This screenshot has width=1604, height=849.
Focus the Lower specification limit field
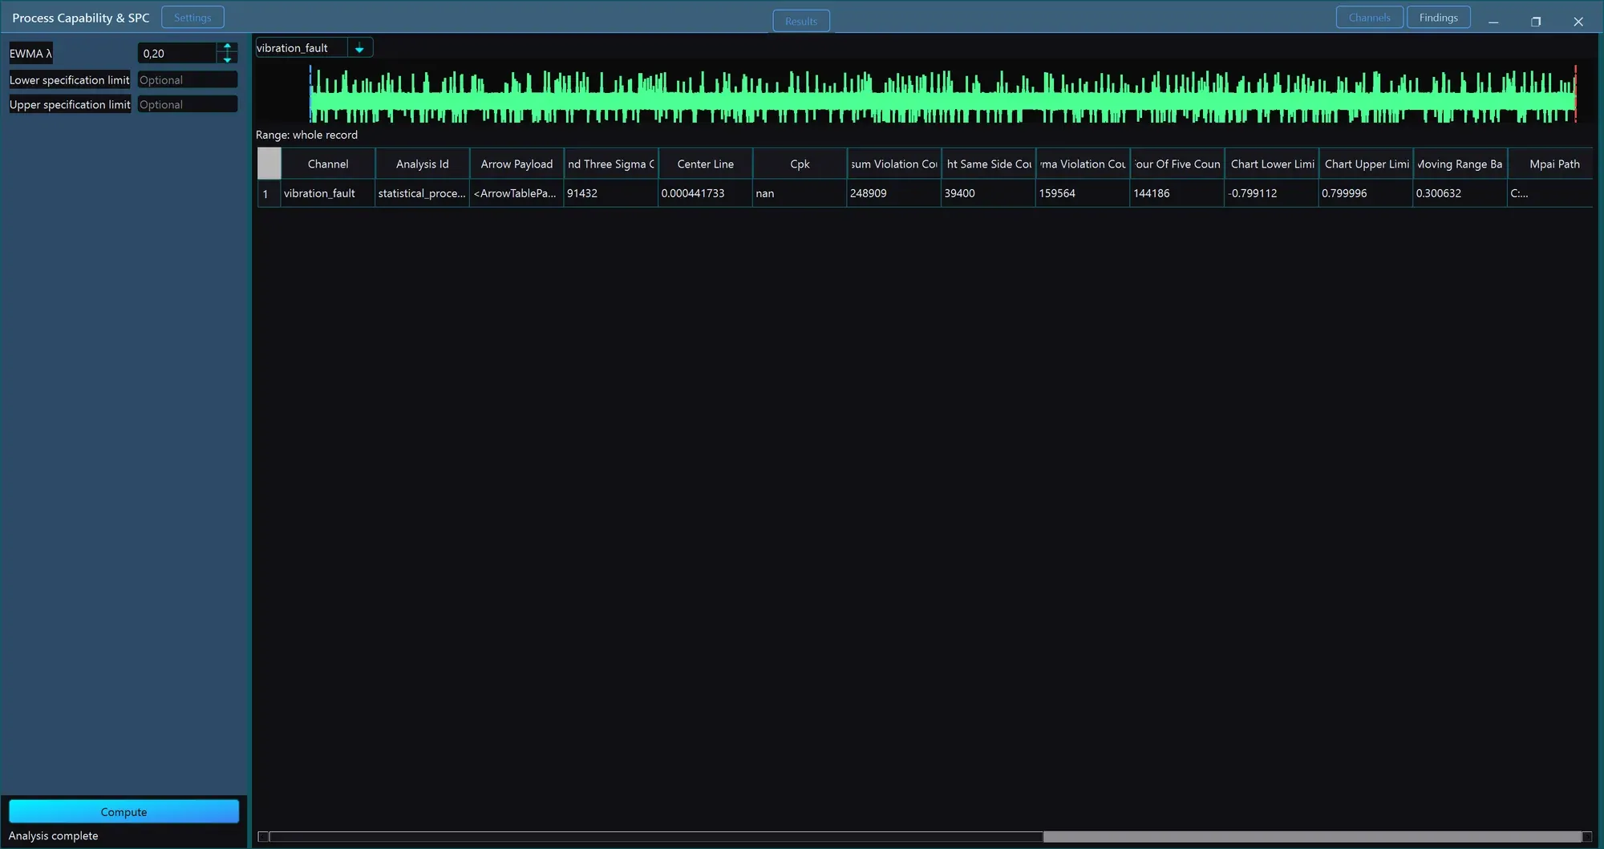click(x=188, y=80)
